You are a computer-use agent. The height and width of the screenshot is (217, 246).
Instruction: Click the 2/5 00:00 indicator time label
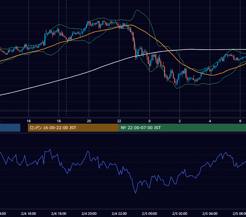pyautogui.click(x=149, y=213)
